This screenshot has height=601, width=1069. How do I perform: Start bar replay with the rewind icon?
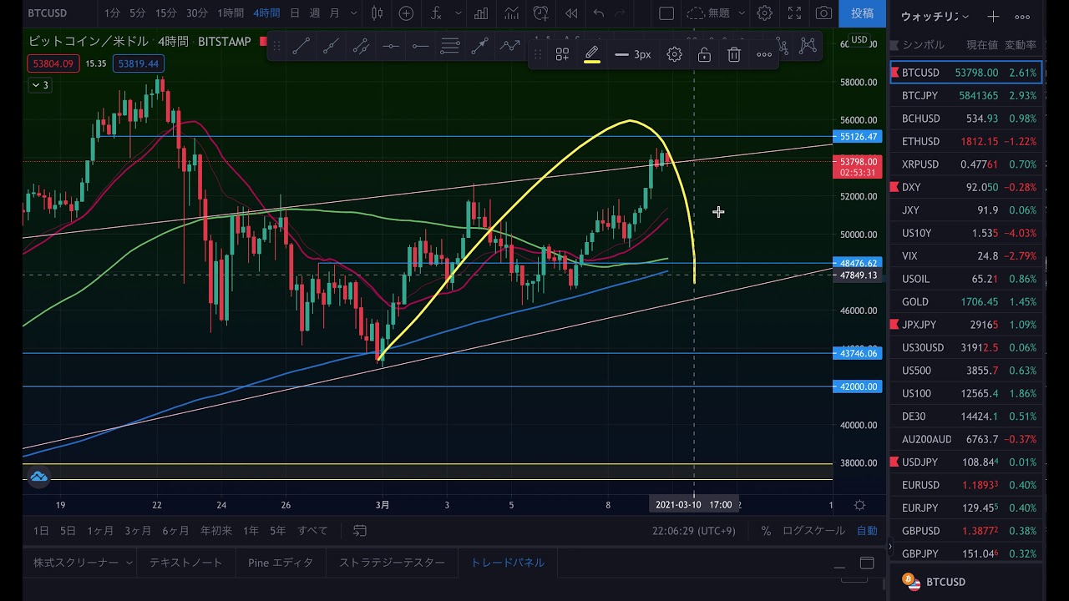571,13
